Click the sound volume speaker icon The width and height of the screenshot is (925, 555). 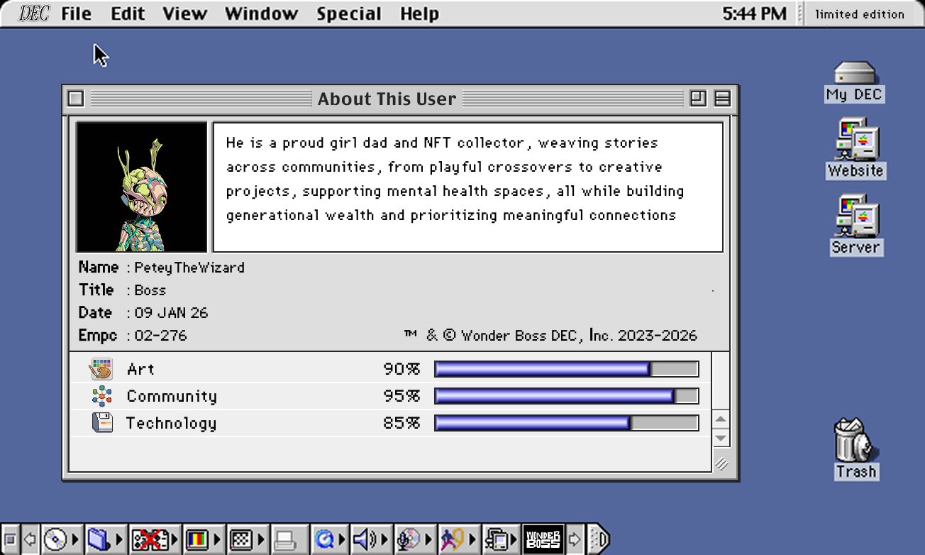point(365,539)
